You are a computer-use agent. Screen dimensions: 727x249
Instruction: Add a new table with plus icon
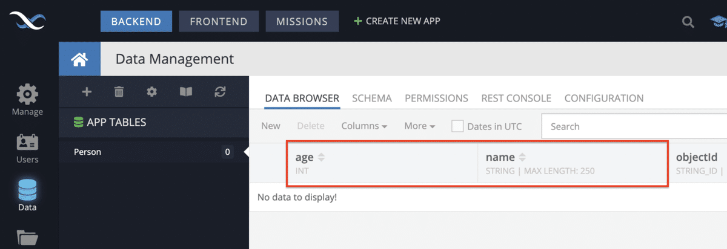click(x=87, y=92)
